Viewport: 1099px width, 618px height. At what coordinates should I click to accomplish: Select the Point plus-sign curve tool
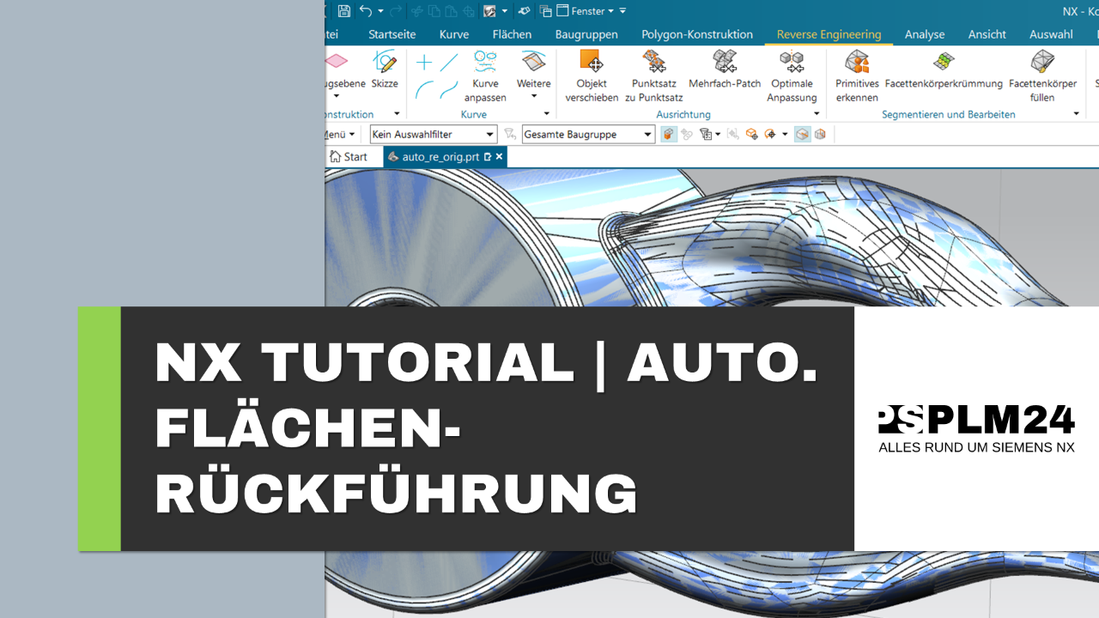click(423, 63)
